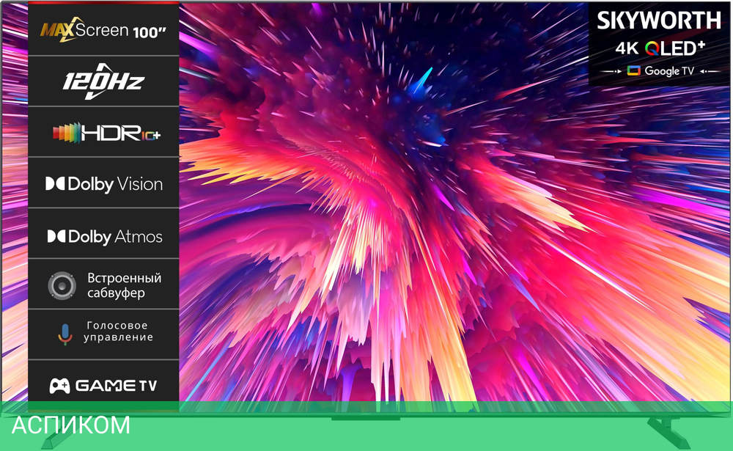Click the 120Hz refresh rate badge

(103, 81)
